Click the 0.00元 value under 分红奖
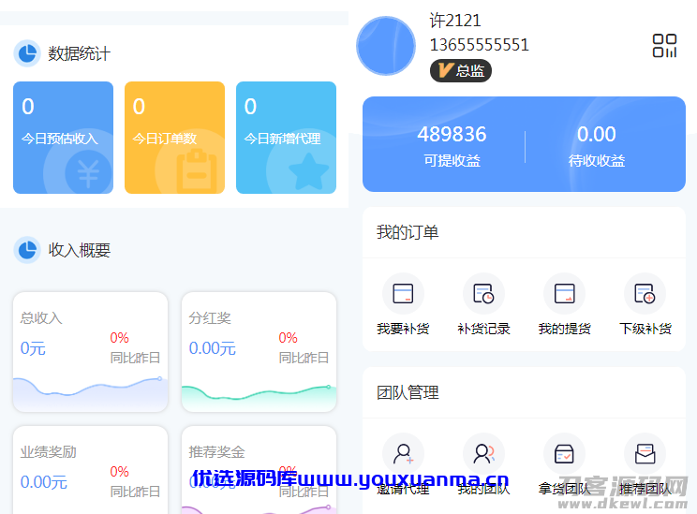This screenshot has width=697, height=514. click(213, 348)
